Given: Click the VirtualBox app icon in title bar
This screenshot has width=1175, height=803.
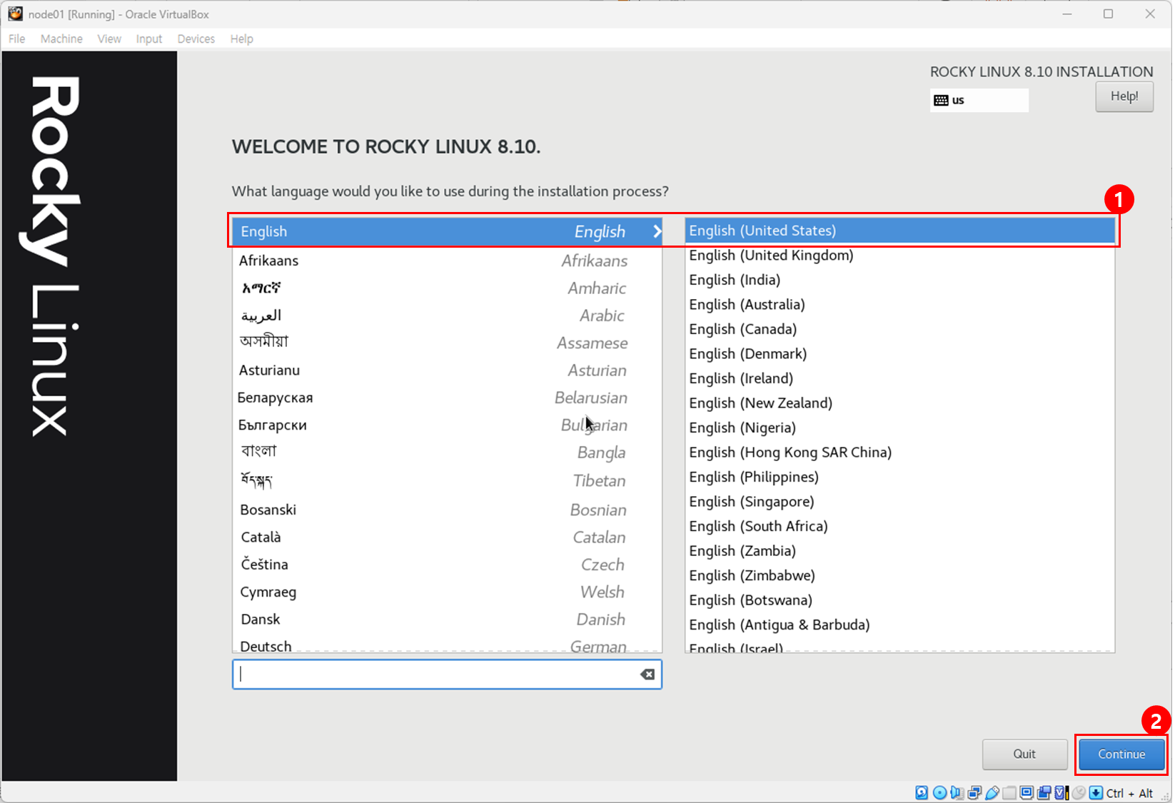Looking at the screenshot, I should pos(15,14).
